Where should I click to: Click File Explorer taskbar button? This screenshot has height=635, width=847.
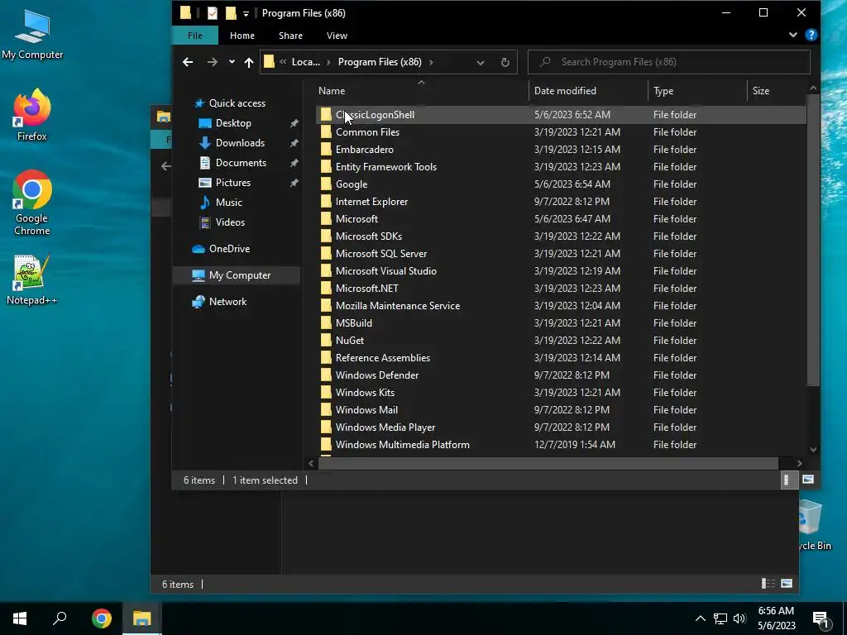[x=142, y=618]
